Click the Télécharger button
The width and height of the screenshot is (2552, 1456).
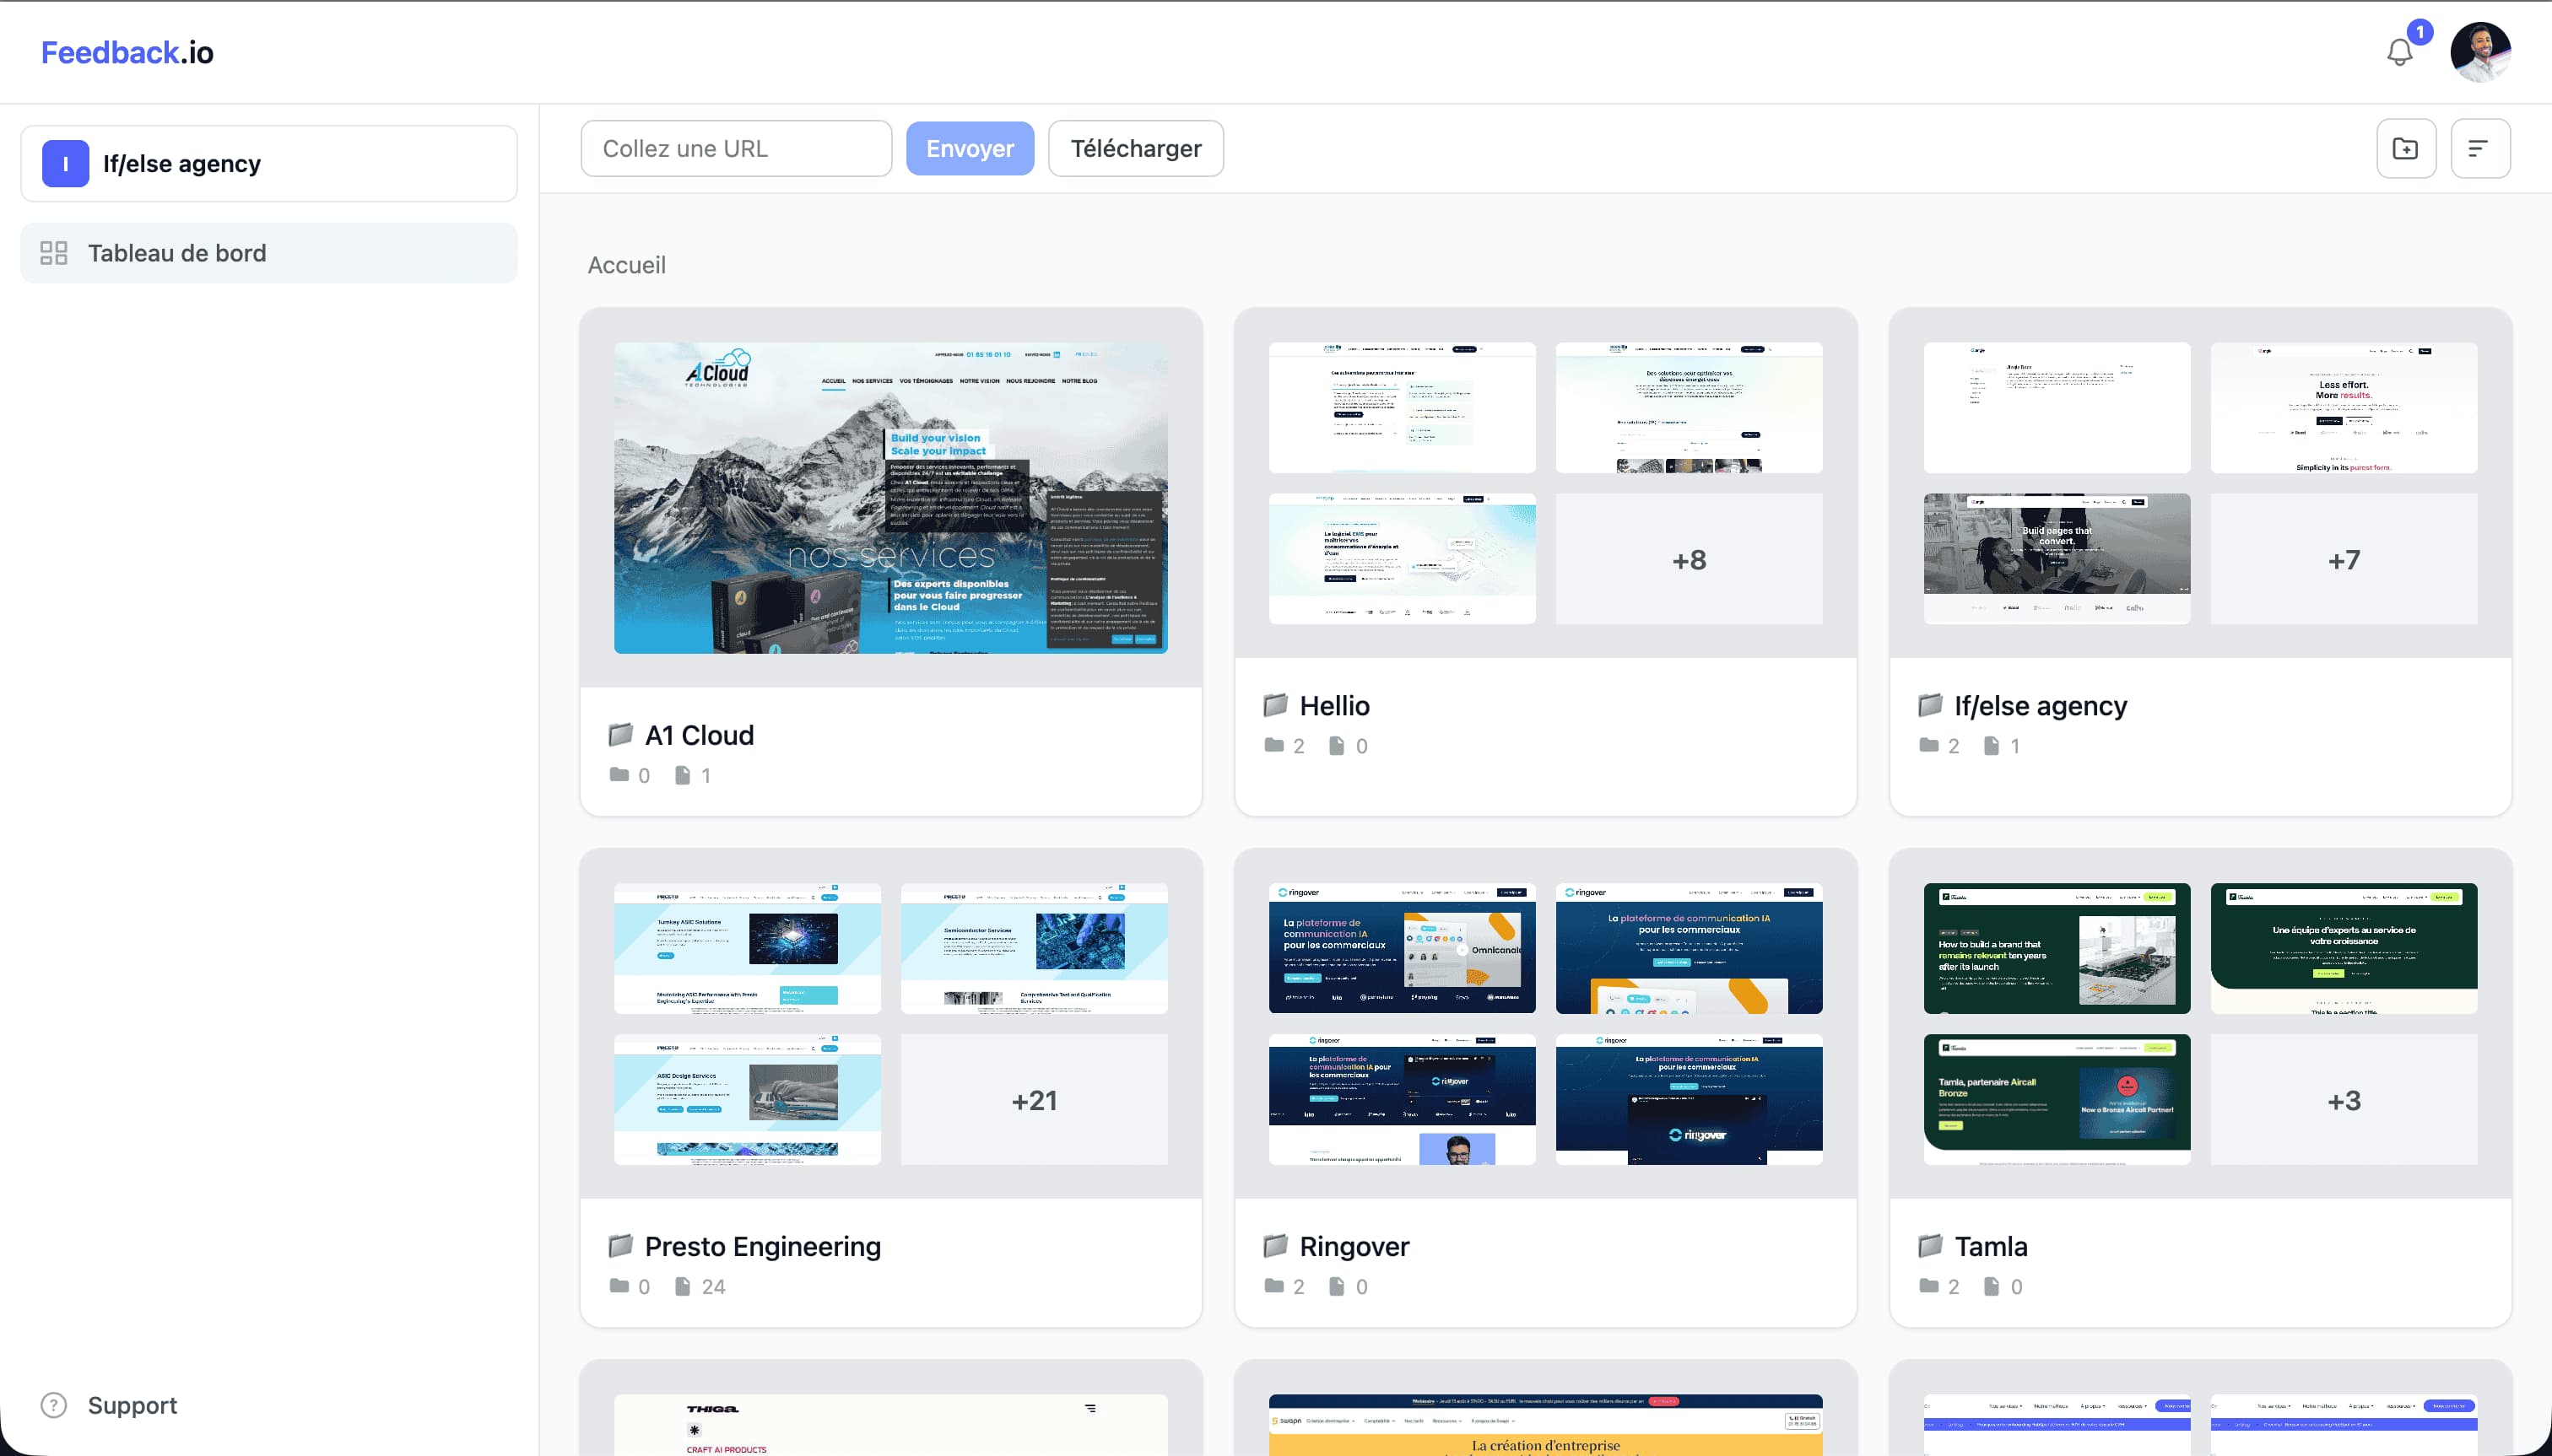1135,149
